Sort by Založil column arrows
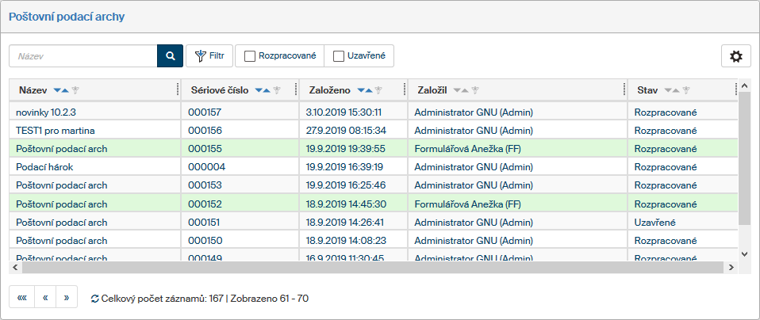 click(461, 90)
